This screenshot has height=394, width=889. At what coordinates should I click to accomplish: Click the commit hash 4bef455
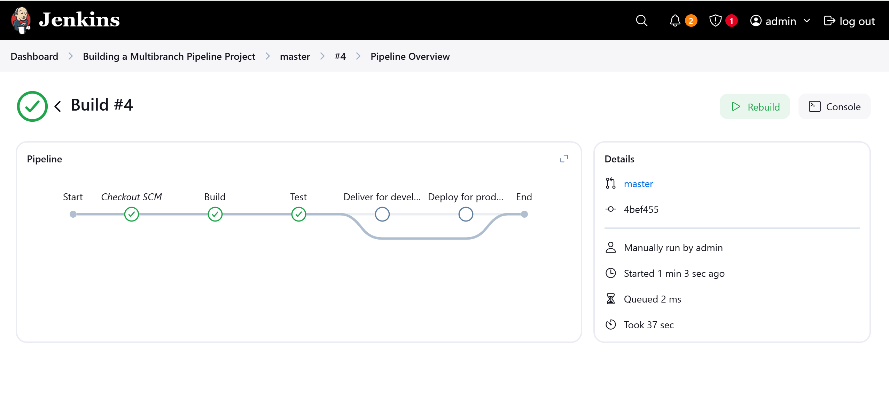point(641,209)
